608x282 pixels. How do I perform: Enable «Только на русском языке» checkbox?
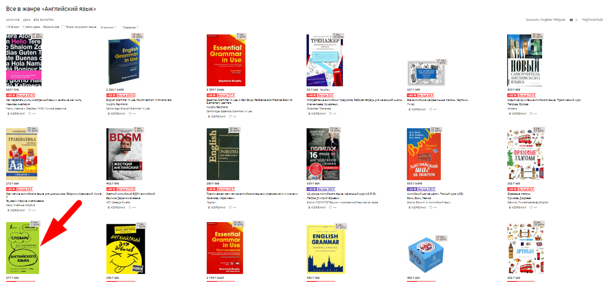coord(63,26)
